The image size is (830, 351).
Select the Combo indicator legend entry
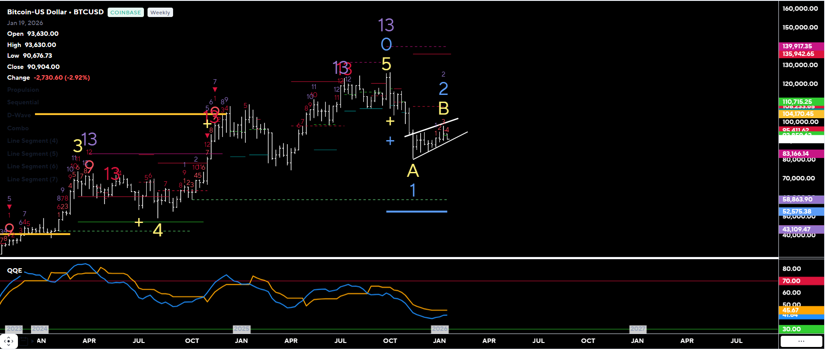(17, 128)
